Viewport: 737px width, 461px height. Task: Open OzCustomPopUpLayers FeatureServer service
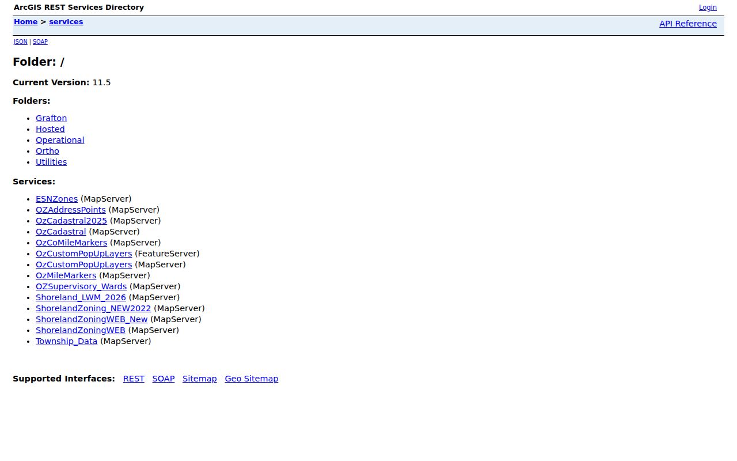point(83,254)
